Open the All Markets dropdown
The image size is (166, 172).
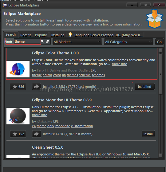[x=77, y=42]
